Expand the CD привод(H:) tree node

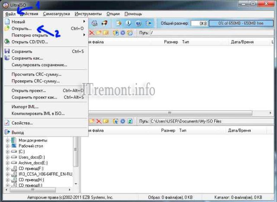(7, 180)
